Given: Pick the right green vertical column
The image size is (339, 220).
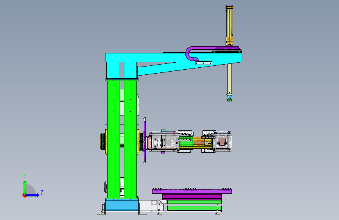Looking at the screenshot, I should (130, 139).
